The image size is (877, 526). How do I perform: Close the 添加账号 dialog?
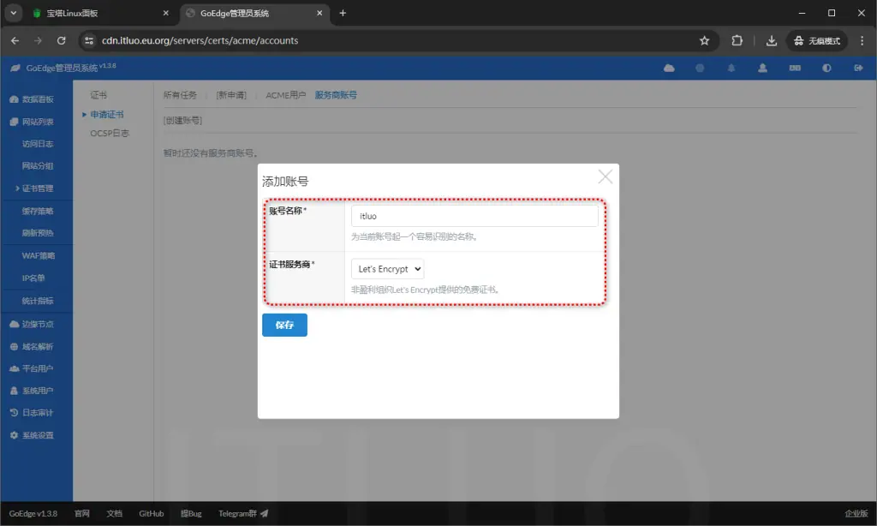(606, 176)
